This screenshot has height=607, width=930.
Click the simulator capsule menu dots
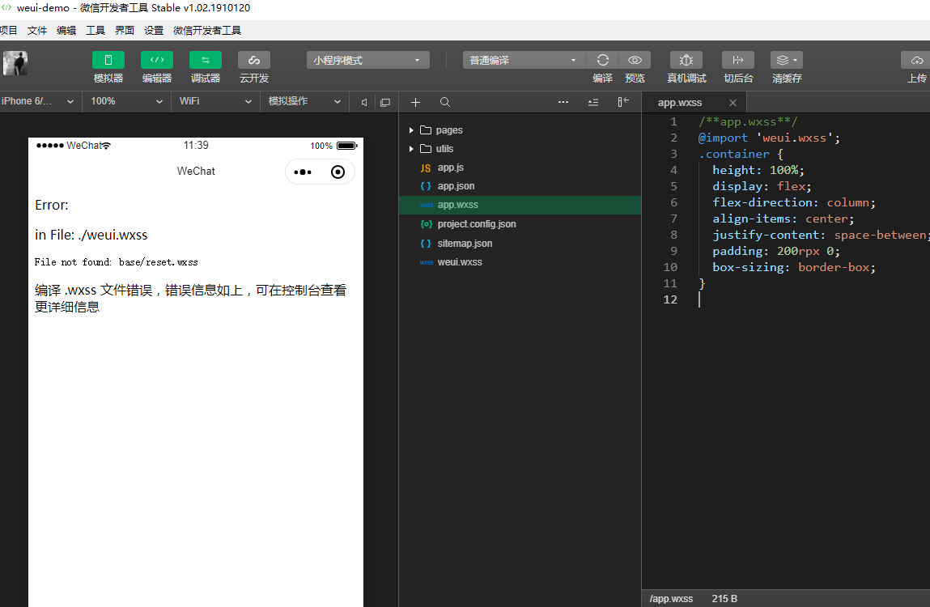(x=303, y=172)
